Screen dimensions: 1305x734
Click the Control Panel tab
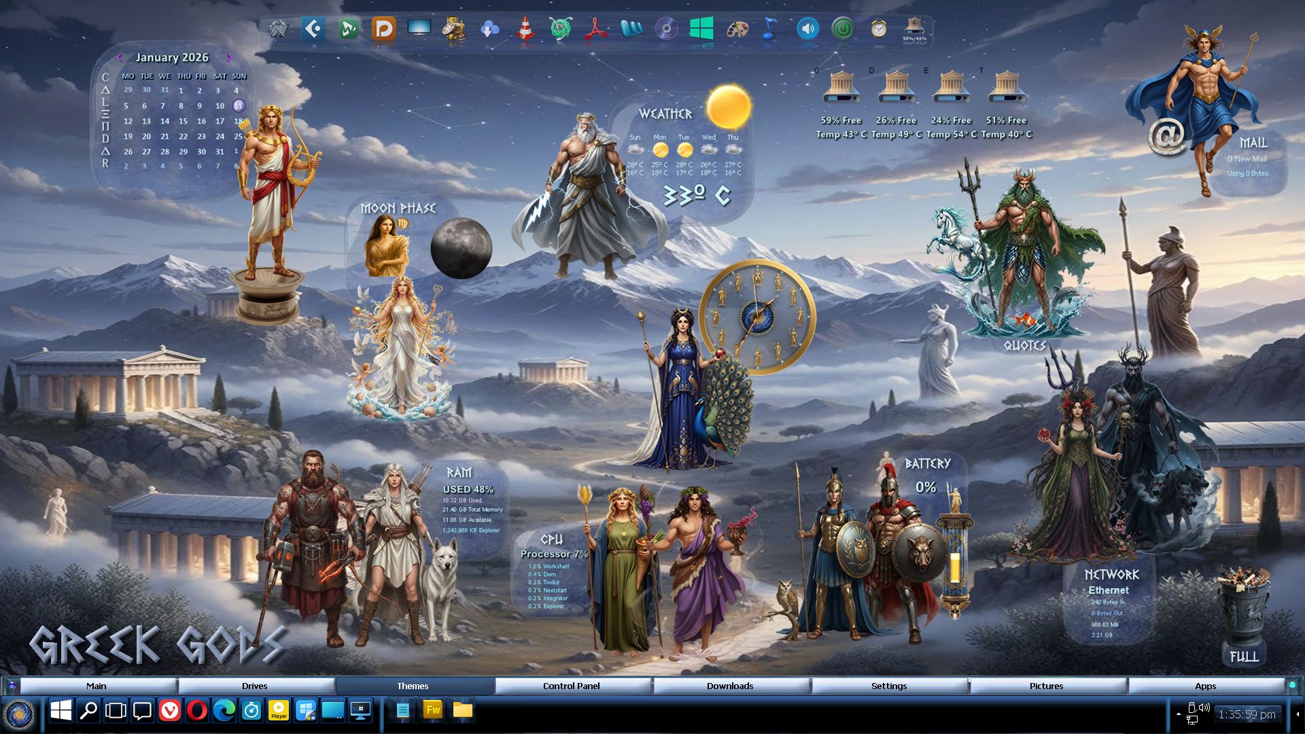571,686
